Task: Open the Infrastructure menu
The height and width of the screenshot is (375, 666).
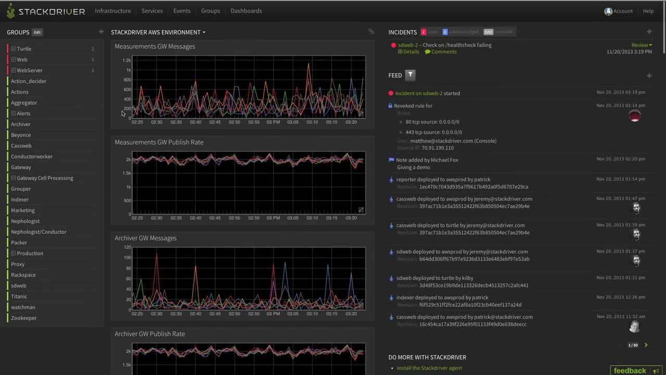Action: [113, 10]
